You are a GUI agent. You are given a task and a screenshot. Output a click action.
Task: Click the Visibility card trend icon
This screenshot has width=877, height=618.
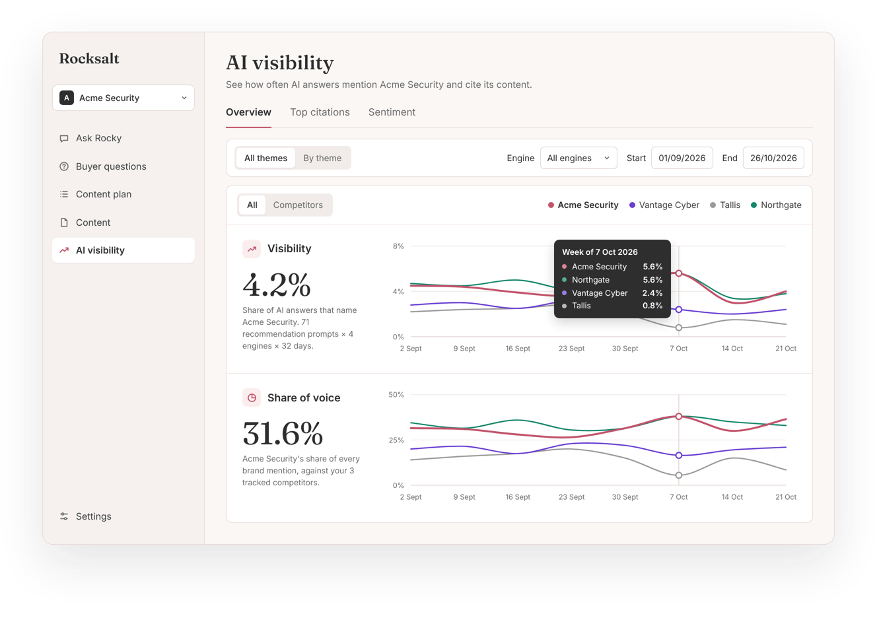click(252, 249)
